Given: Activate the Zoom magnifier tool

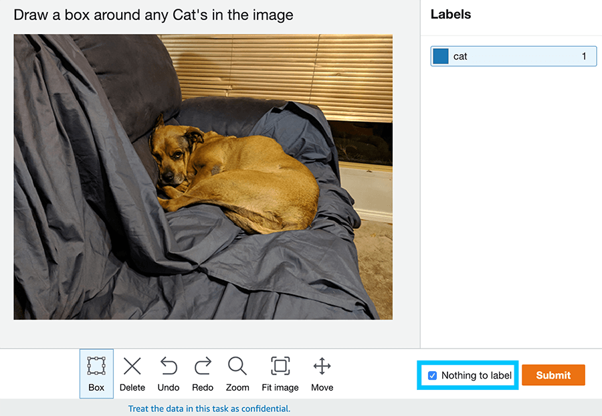Looking at the screenshot, I should [x=237, y=373].
